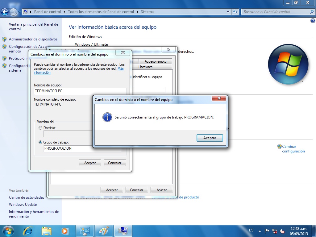Viewport: 316px width, 237px height.
Task: Click the Windows 7 logo image
Action: tap(288, 64)
